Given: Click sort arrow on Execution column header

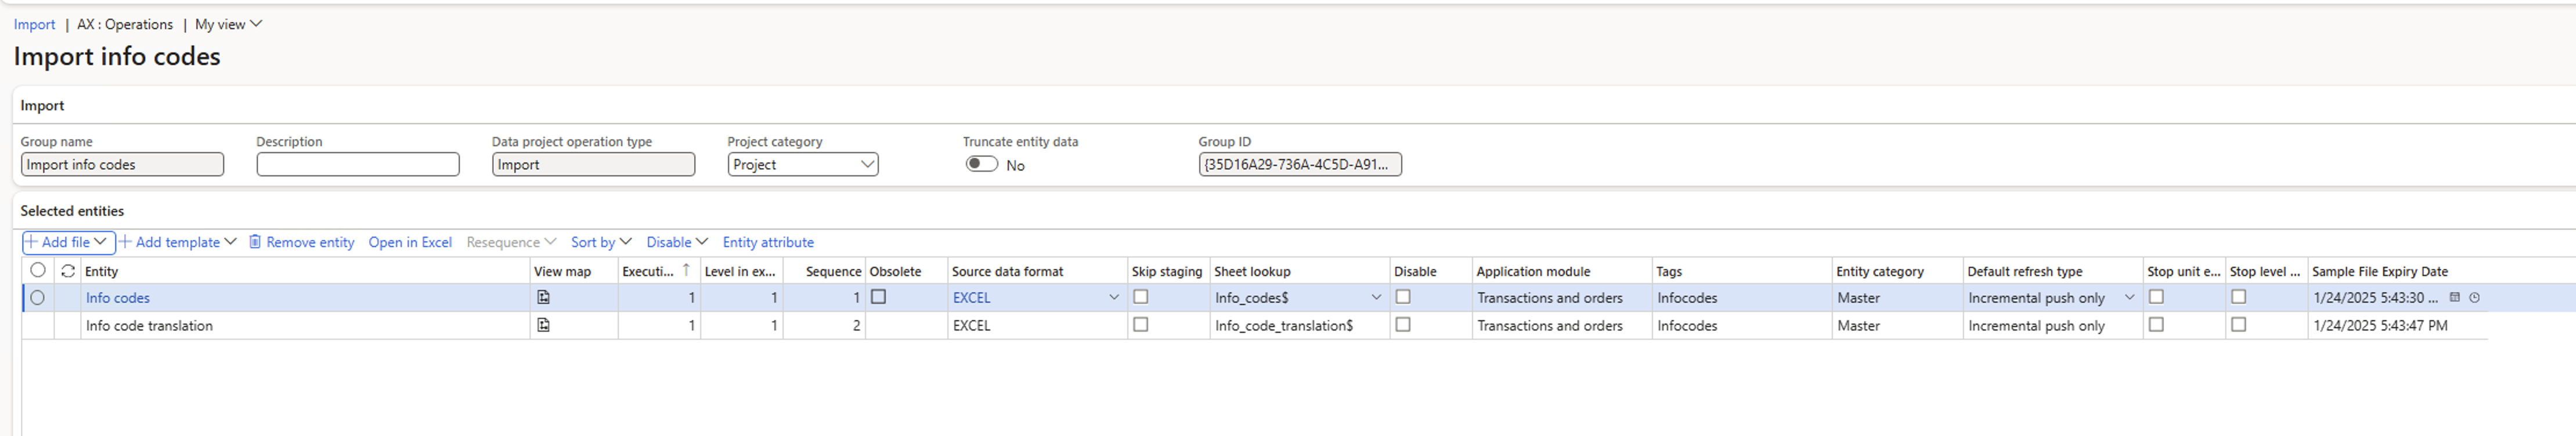Looking at the screenshot, I should [x=686, y=270].
